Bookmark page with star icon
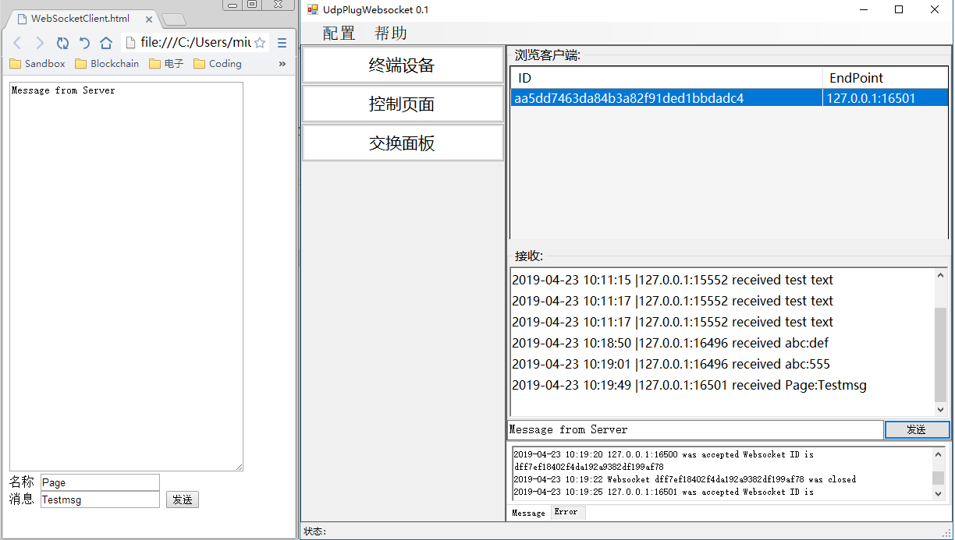 coord(260,43)
